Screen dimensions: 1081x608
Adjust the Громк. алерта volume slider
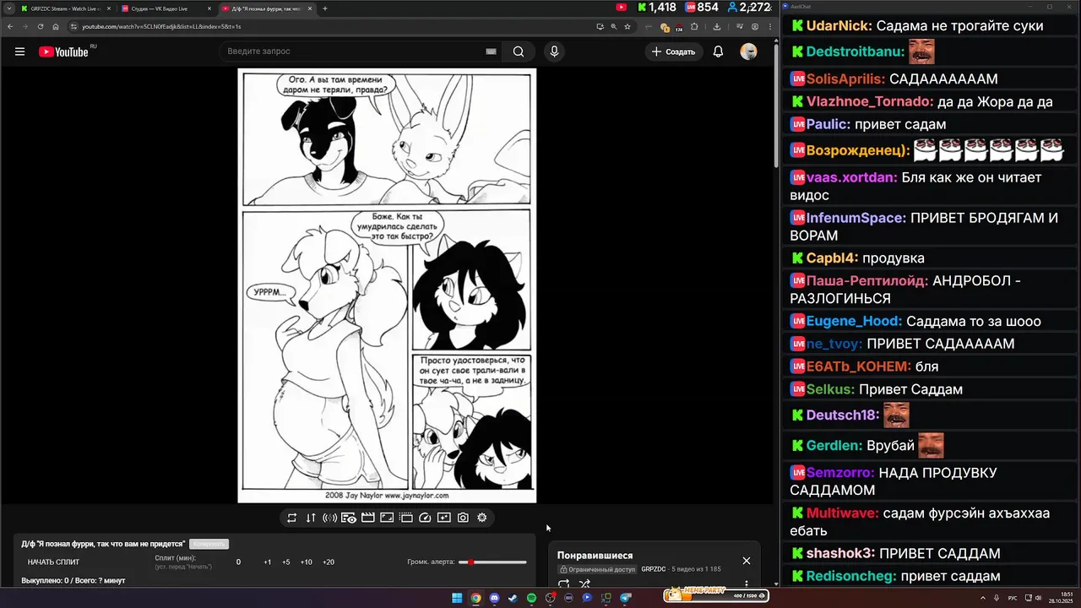click(x=492, y=562)
